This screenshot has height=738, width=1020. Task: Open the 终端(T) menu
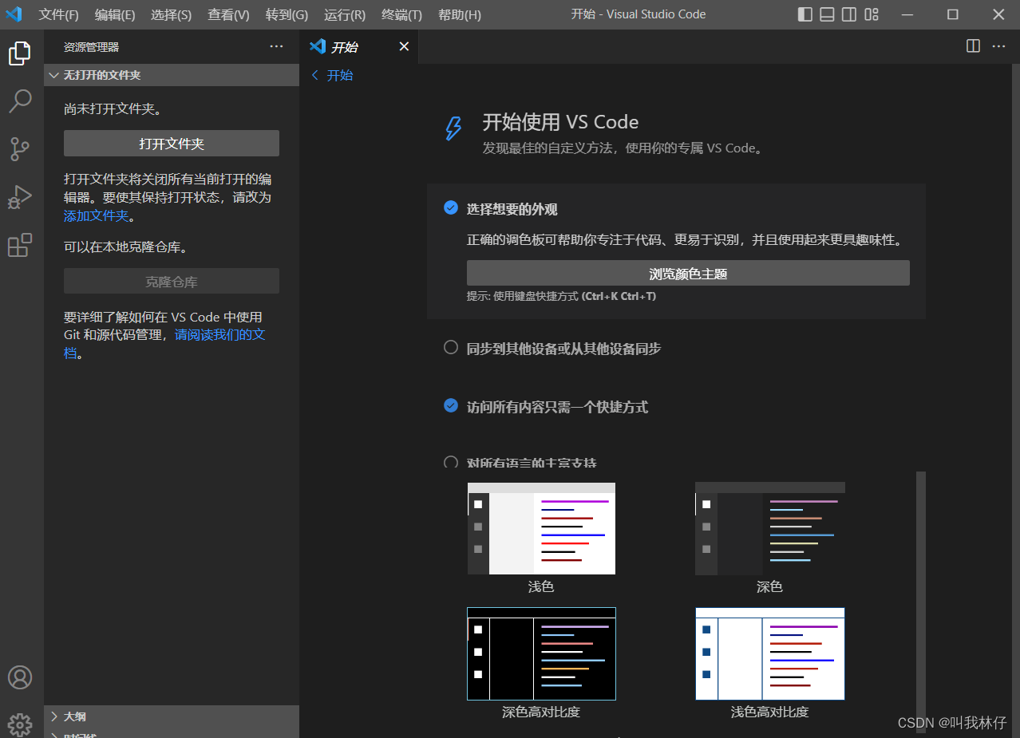(x=401, y=14)
